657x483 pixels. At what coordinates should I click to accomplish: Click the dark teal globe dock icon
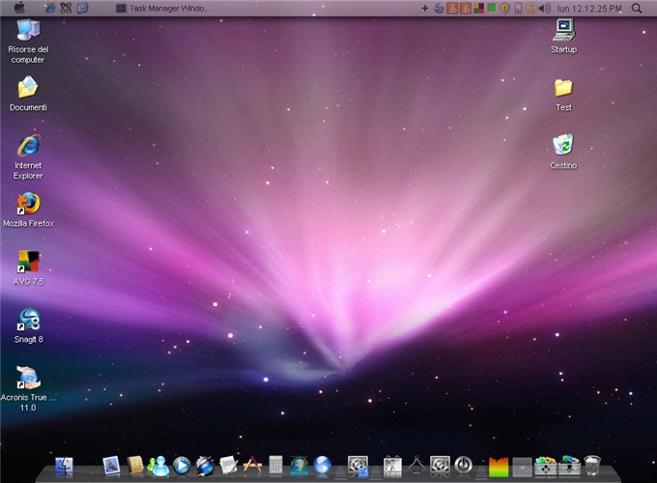point(300,466)
